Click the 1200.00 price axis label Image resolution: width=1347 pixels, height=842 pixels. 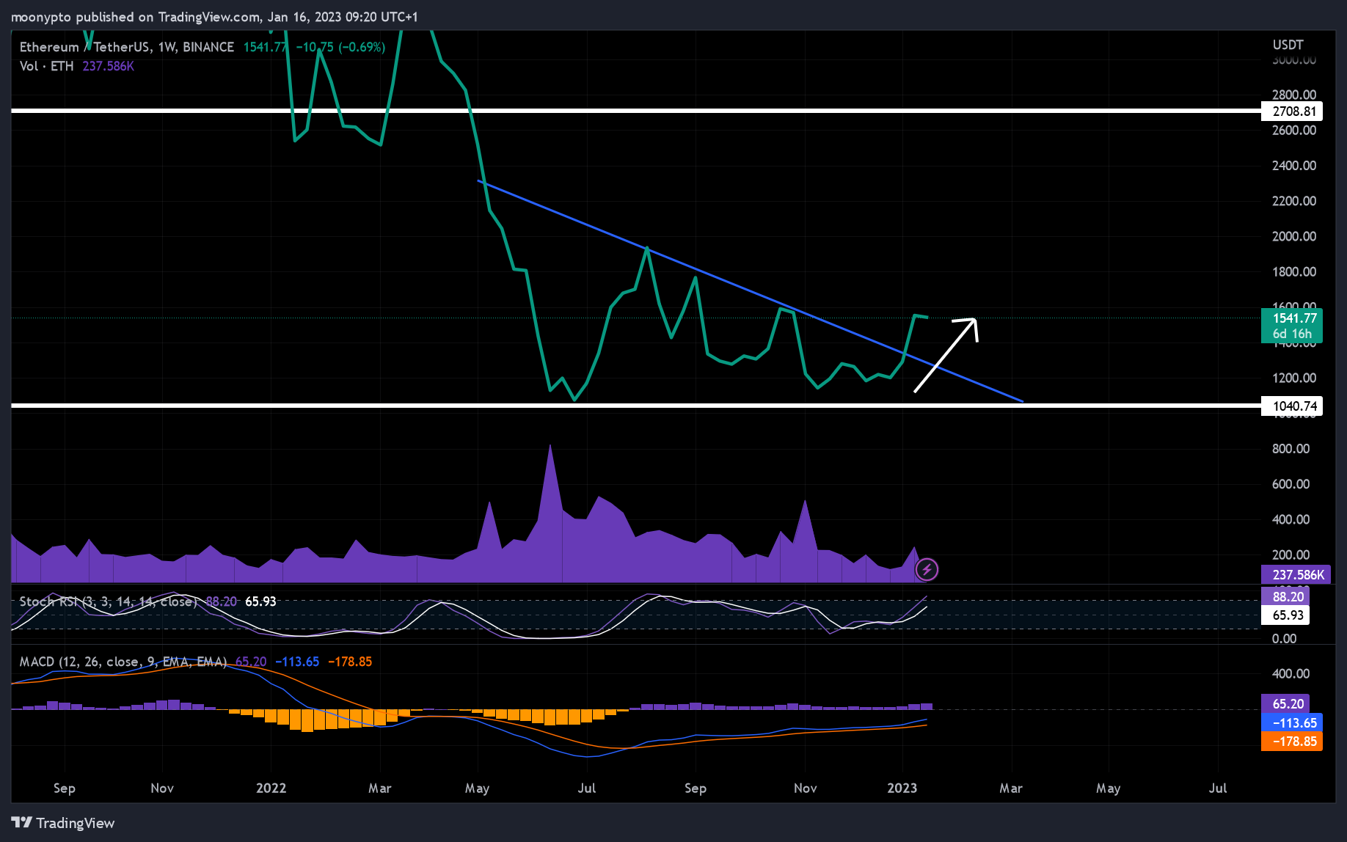[1294, 378]
